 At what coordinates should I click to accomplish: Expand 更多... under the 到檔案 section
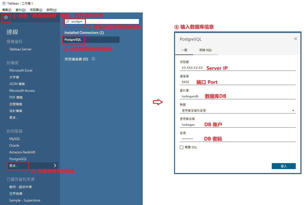click(14, 117)
